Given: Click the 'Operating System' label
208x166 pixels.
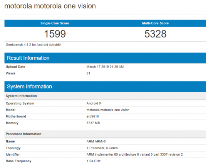Looking at the screenshot, I should (20, 103).
